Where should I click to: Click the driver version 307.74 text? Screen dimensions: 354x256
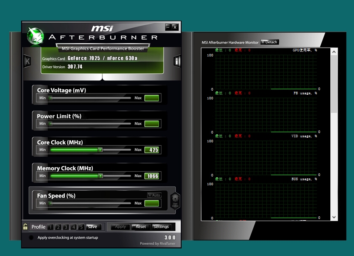click(x=75, y=67)
